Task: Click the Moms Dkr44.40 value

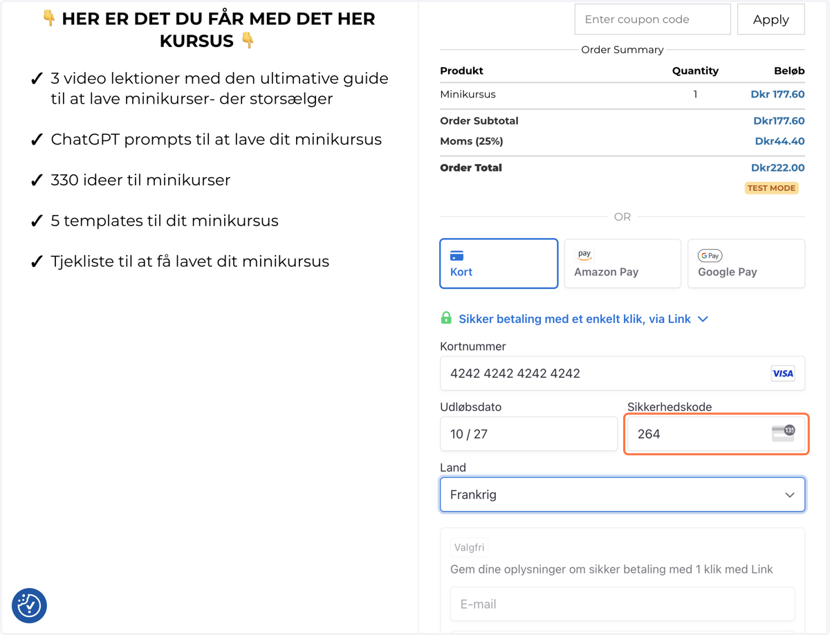Action: (x=780, y=141)
